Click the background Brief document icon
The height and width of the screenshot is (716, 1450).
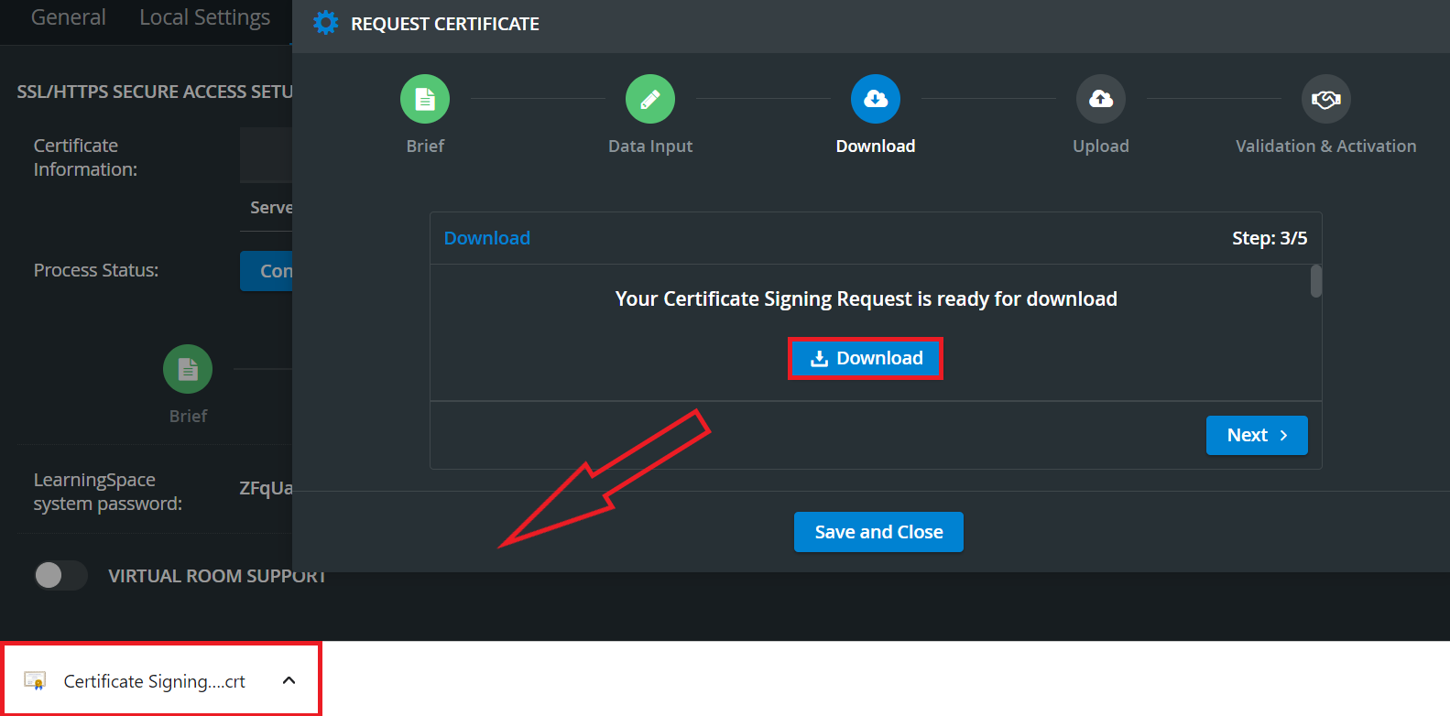click(x=188, y=369)
